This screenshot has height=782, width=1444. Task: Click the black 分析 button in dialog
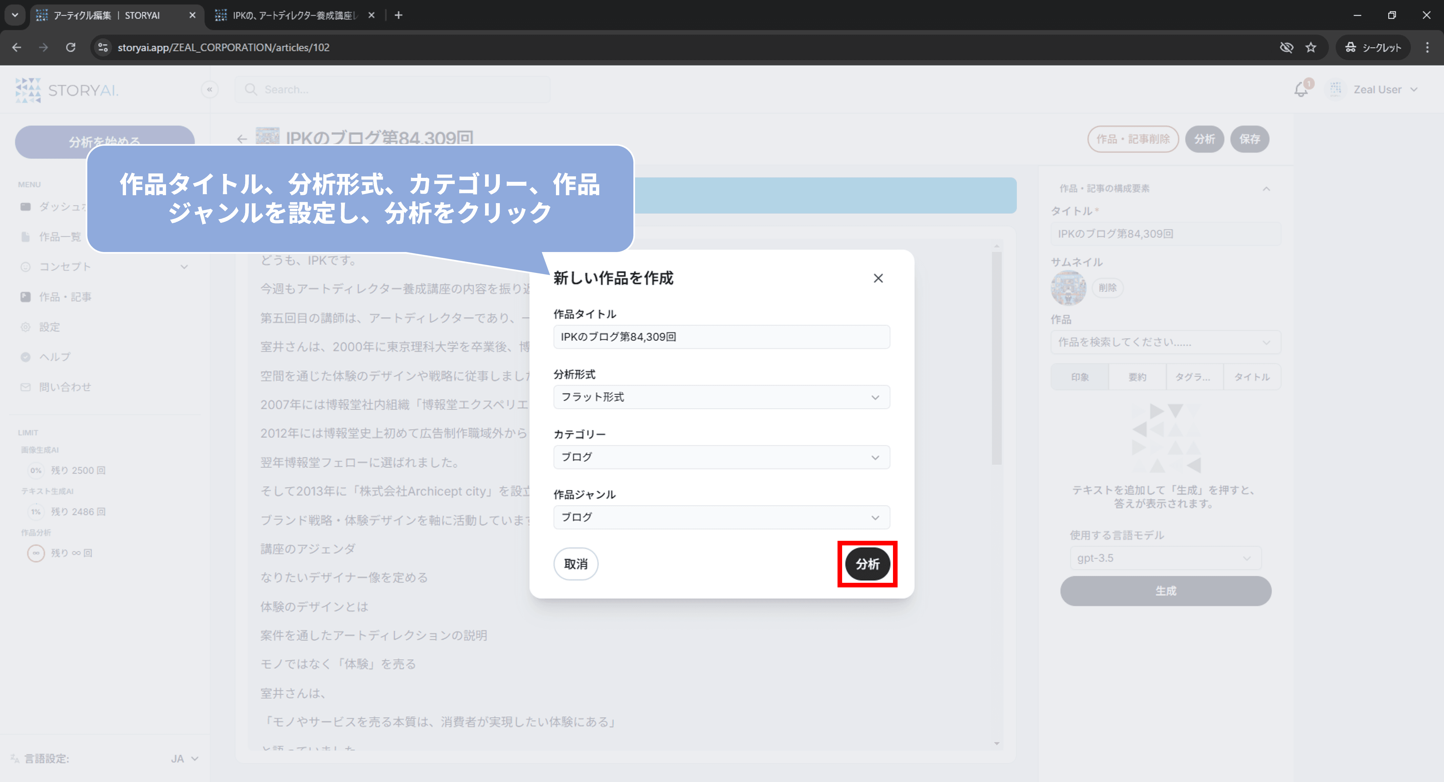867,564
